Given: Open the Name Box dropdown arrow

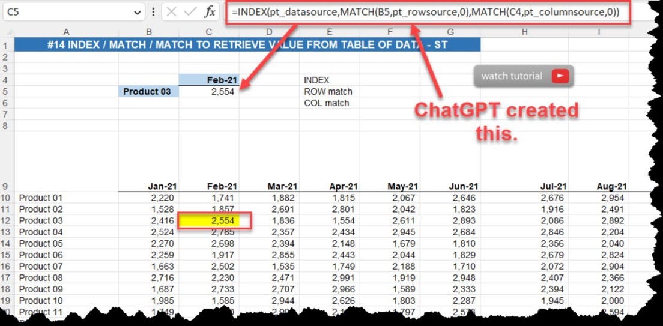Looking at the screenshot, I should pos(137,13).
